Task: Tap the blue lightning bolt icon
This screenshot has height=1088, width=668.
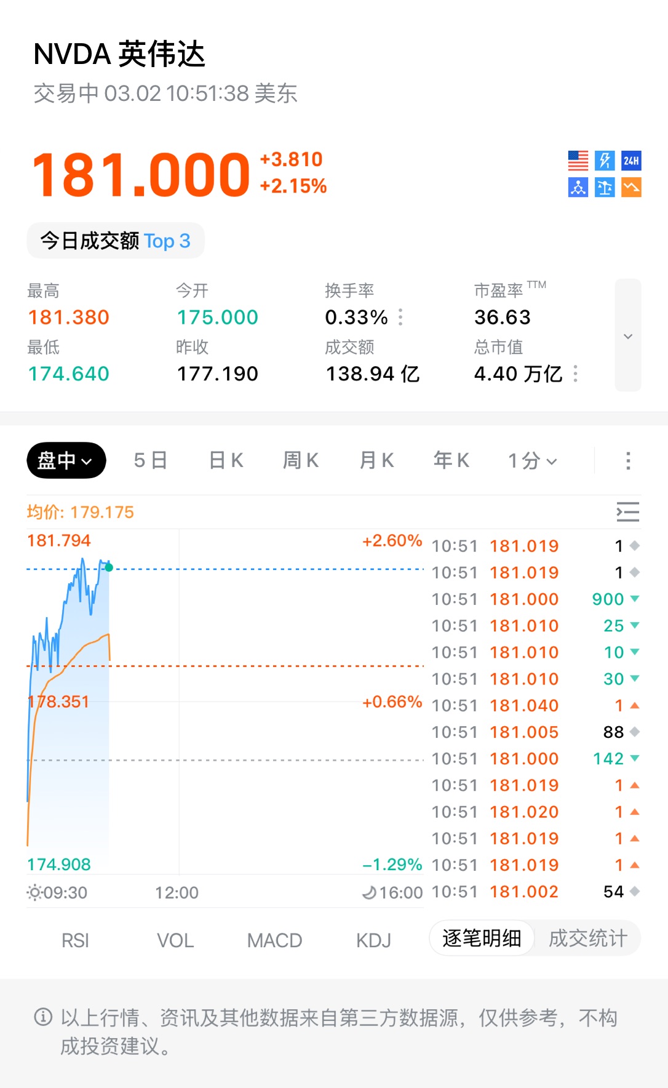Action: coord(605,161)
